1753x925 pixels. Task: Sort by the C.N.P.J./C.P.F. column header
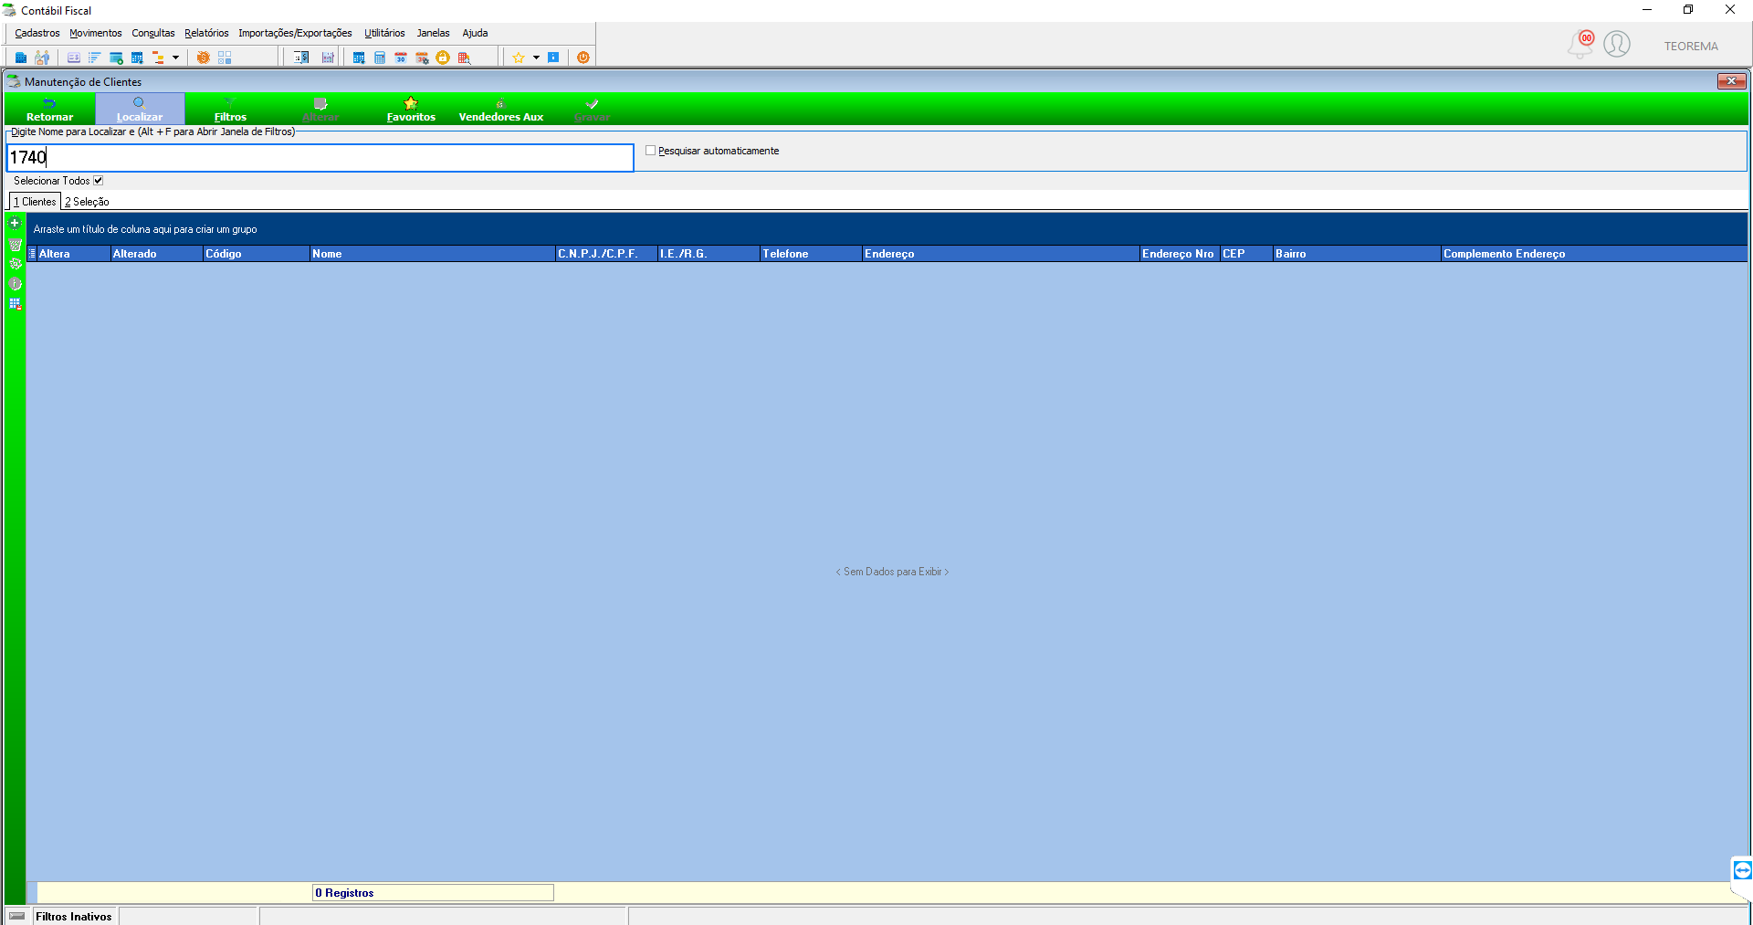coord(606,254)
